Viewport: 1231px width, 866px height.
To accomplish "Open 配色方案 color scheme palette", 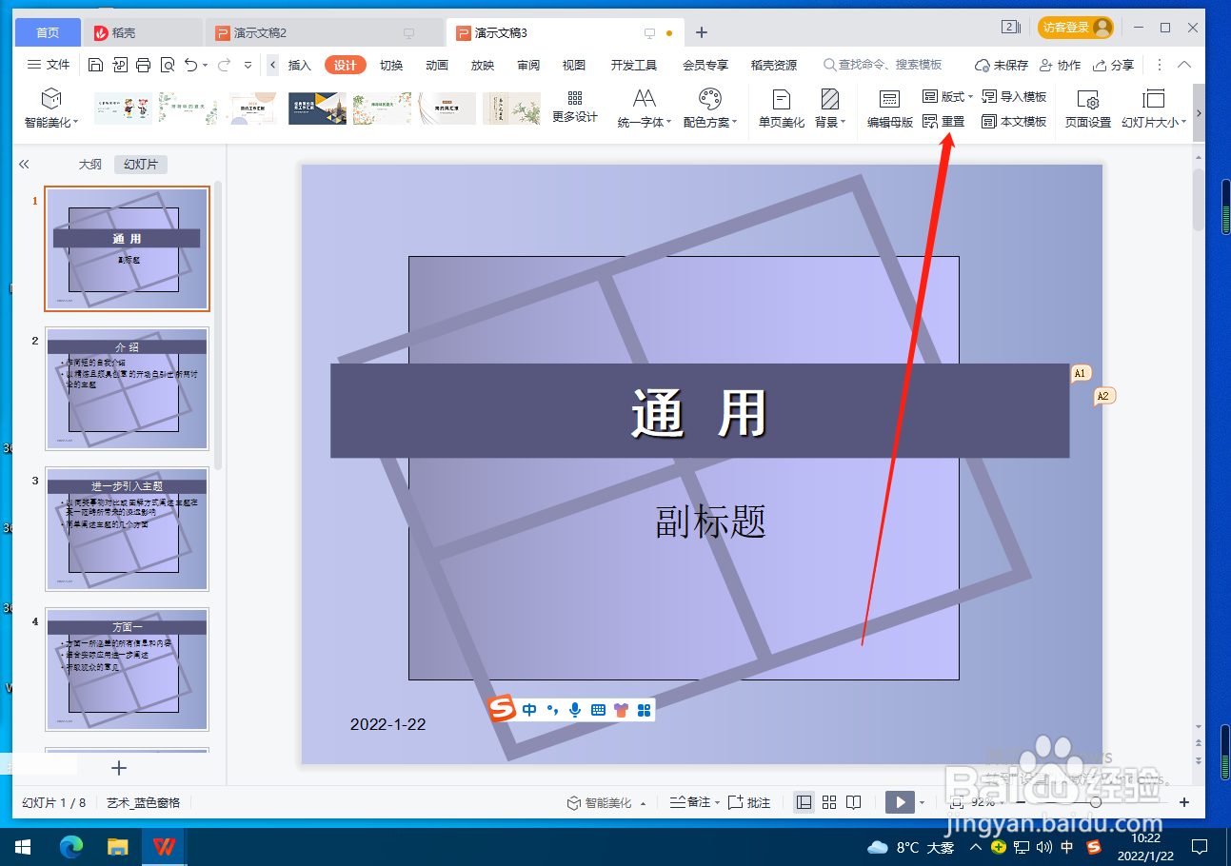I will click(710, 108).
